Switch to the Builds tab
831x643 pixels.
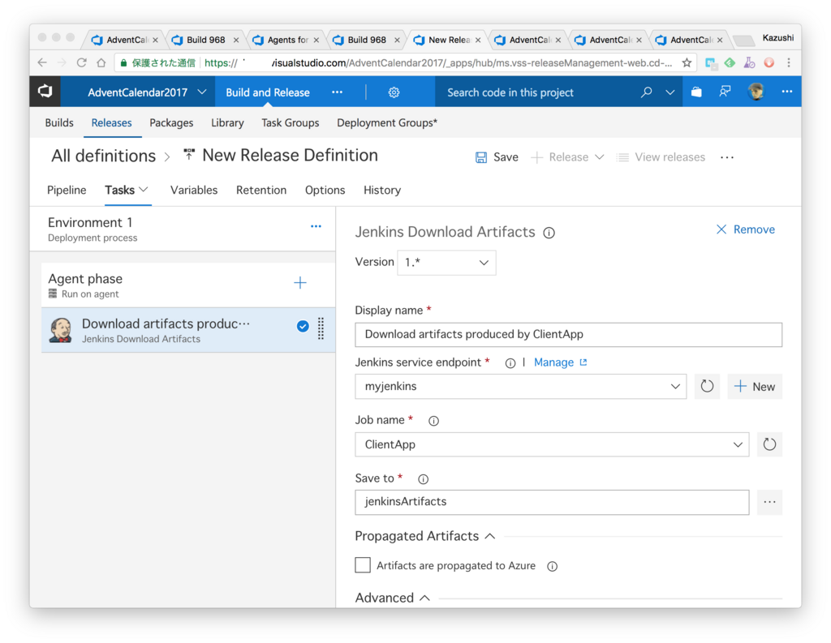tap(58, 123)
